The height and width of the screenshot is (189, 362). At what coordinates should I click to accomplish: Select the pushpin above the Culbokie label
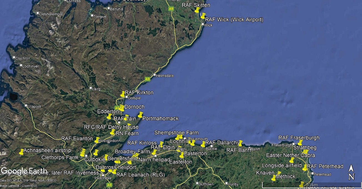point(96,152)
